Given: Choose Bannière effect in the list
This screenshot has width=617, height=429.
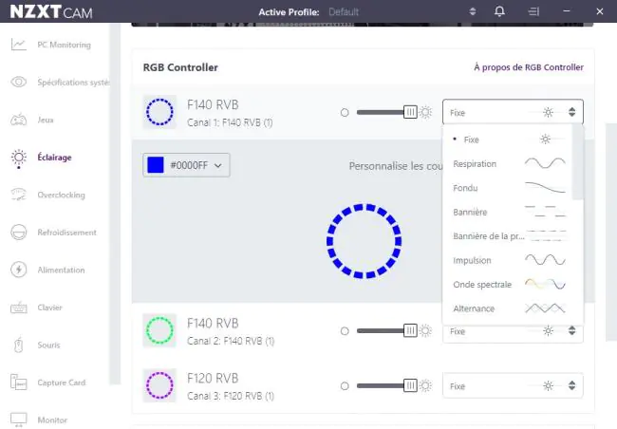Looking at the screenshot, I should pyautogui.click(x=509, y=213).
